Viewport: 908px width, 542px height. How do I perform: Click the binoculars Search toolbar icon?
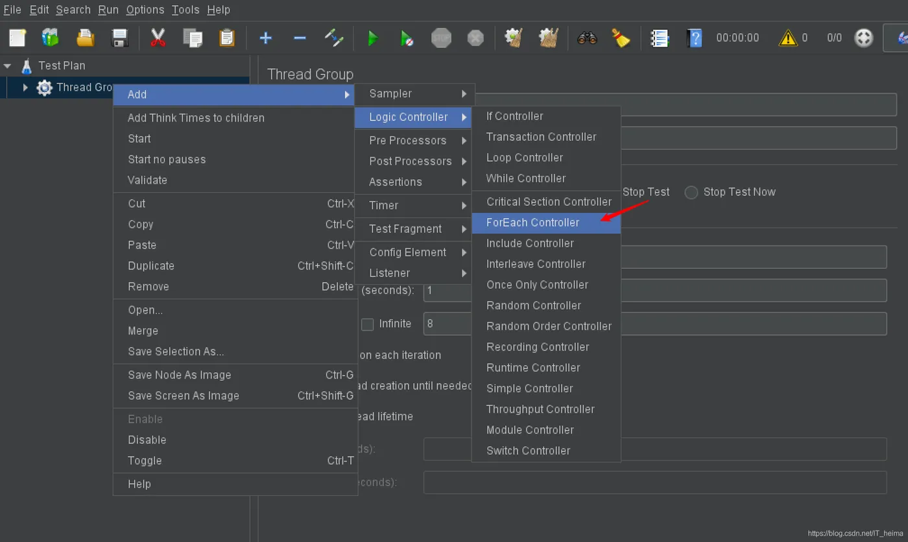pos(587,38)
